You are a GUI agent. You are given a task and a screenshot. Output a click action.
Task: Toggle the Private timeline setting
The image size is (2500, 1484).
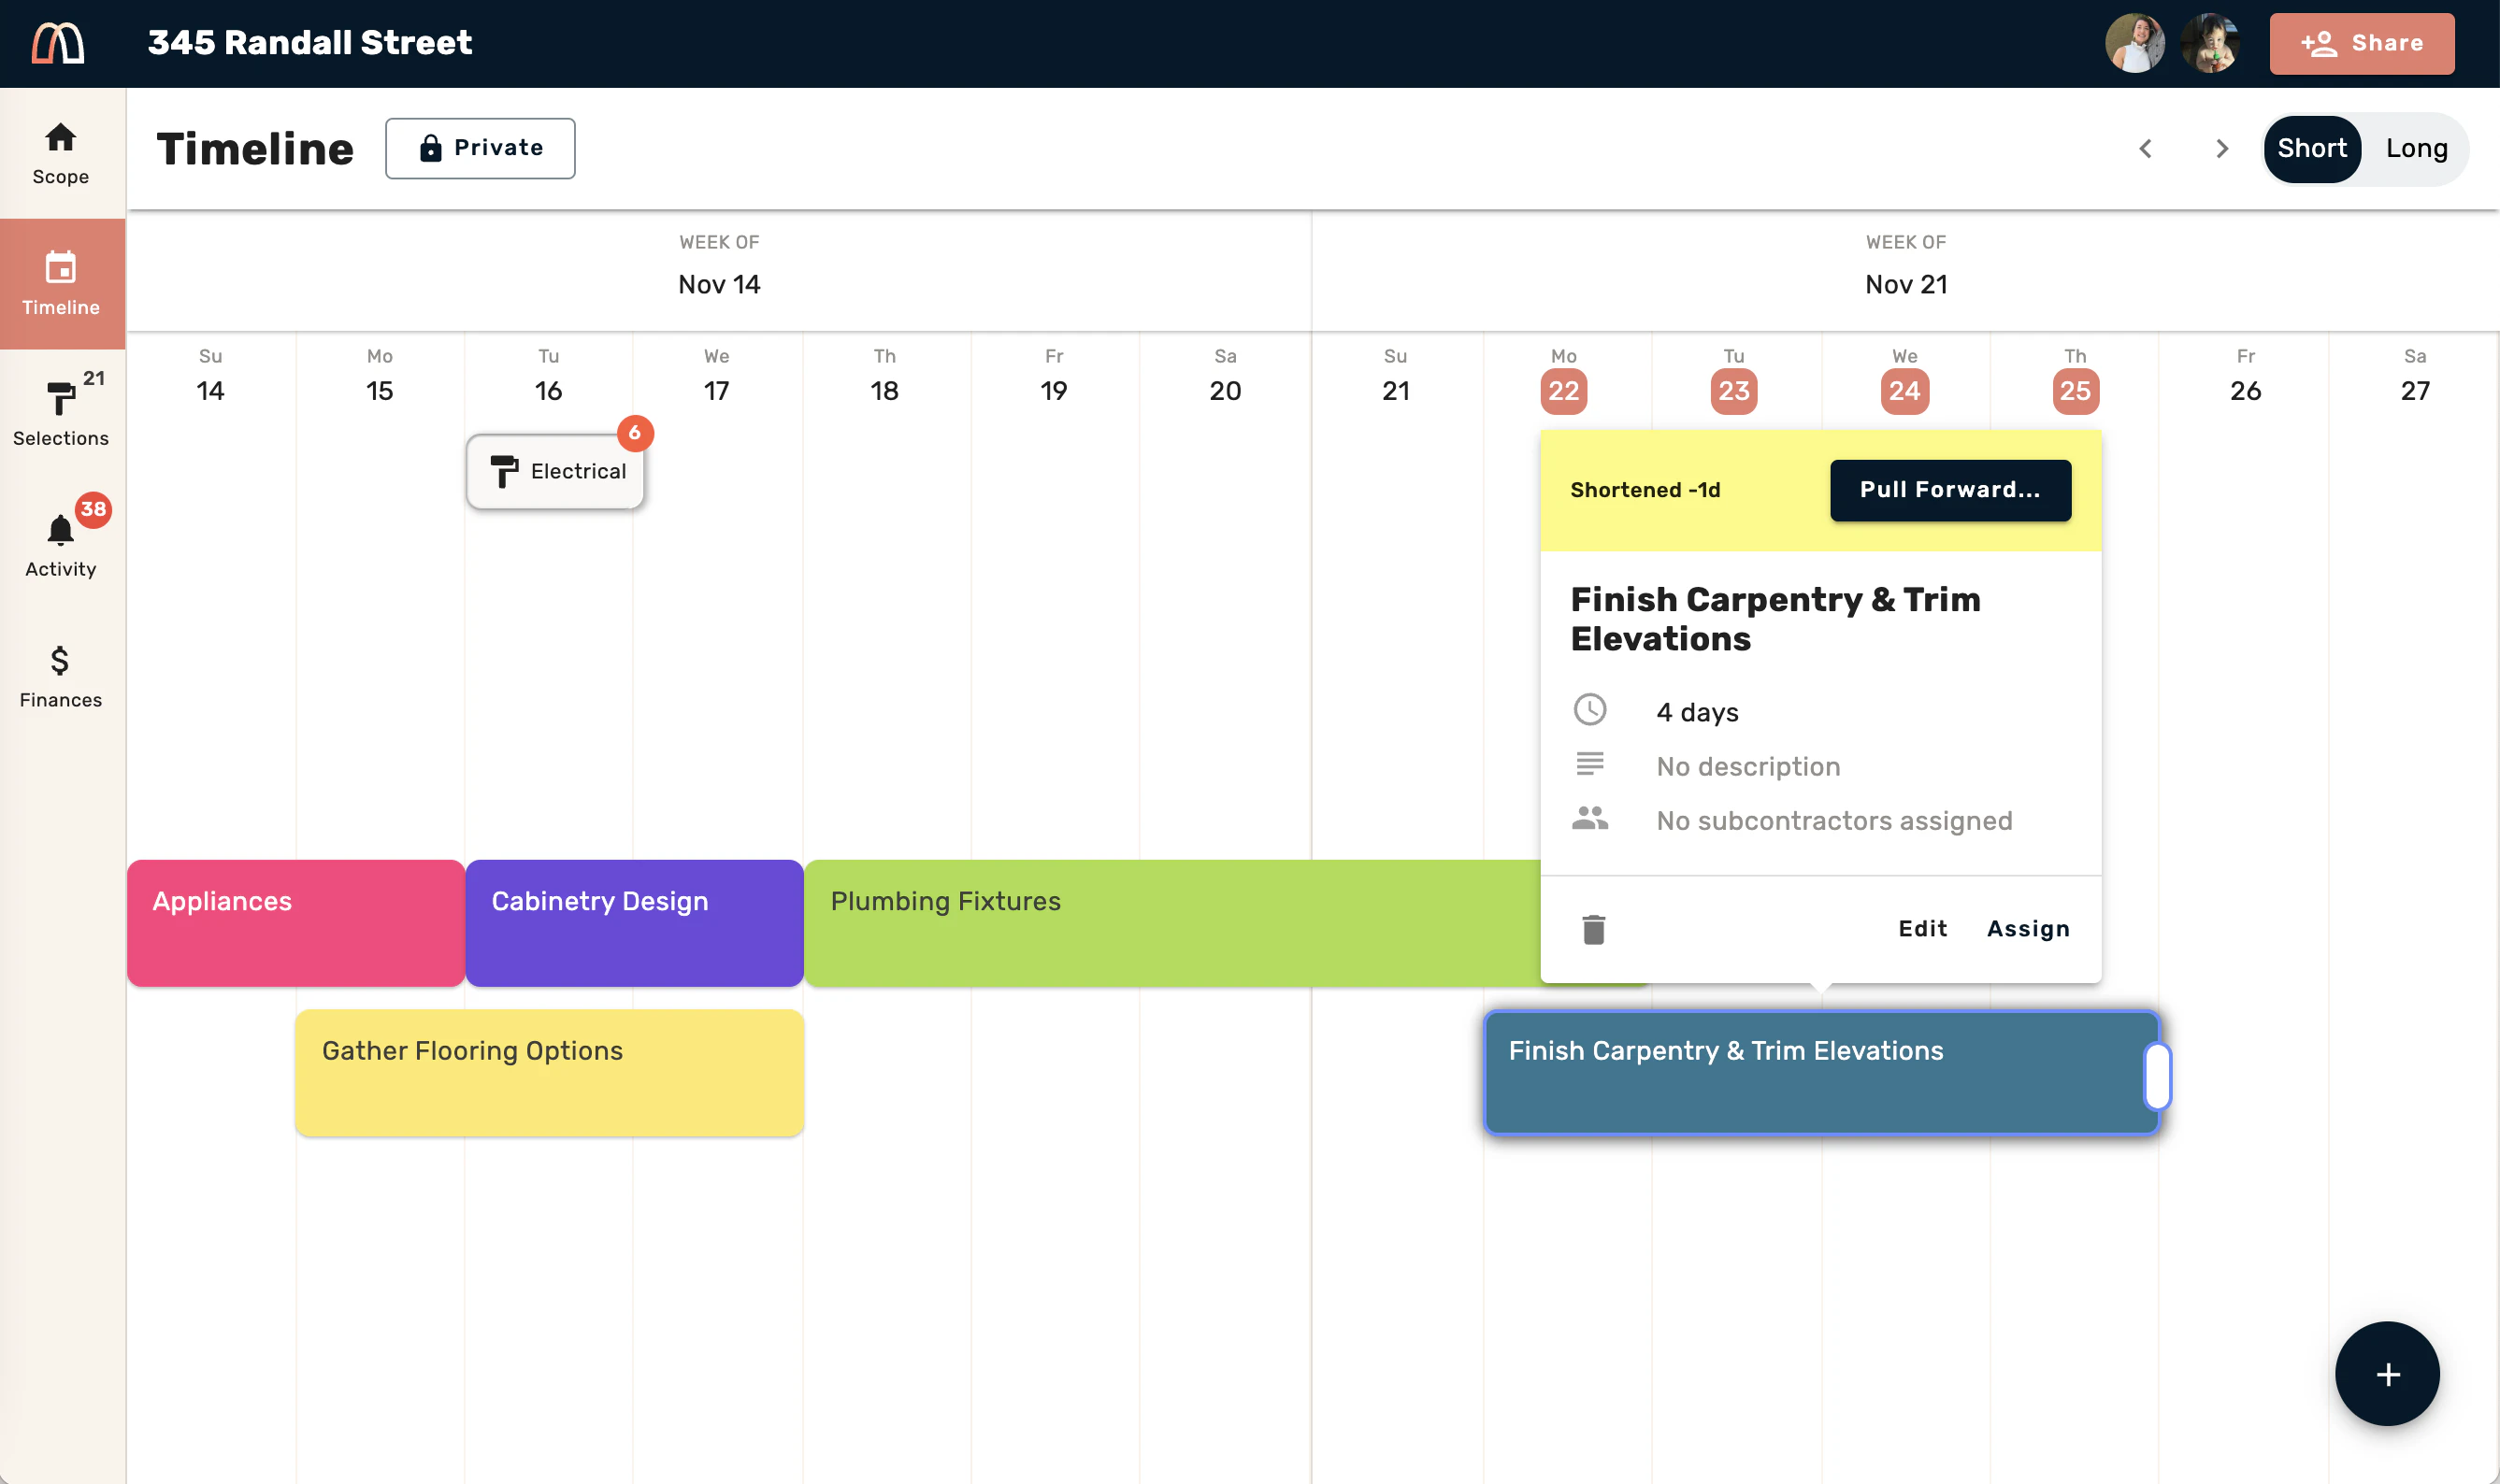tap(481, 148)
